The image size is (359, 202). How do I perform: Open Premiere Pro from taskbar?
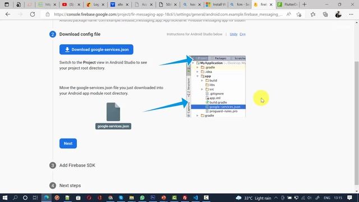pos(153,198)
